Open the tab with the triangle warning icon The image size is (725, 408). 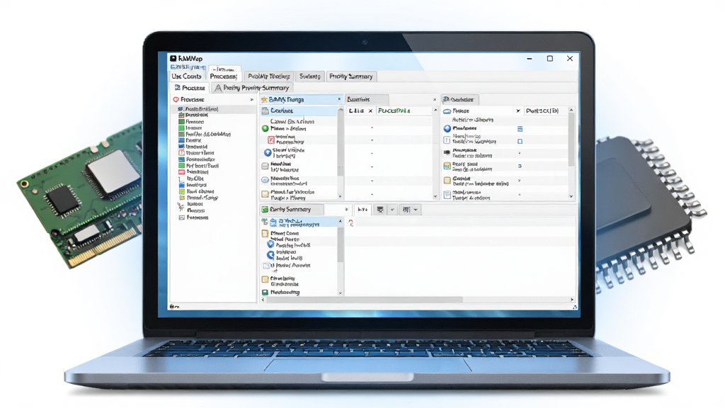coord(253,87)
